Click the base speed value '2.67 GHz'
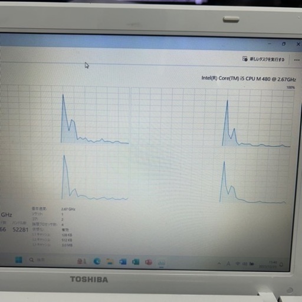The image size is (302, 302). 68,209
